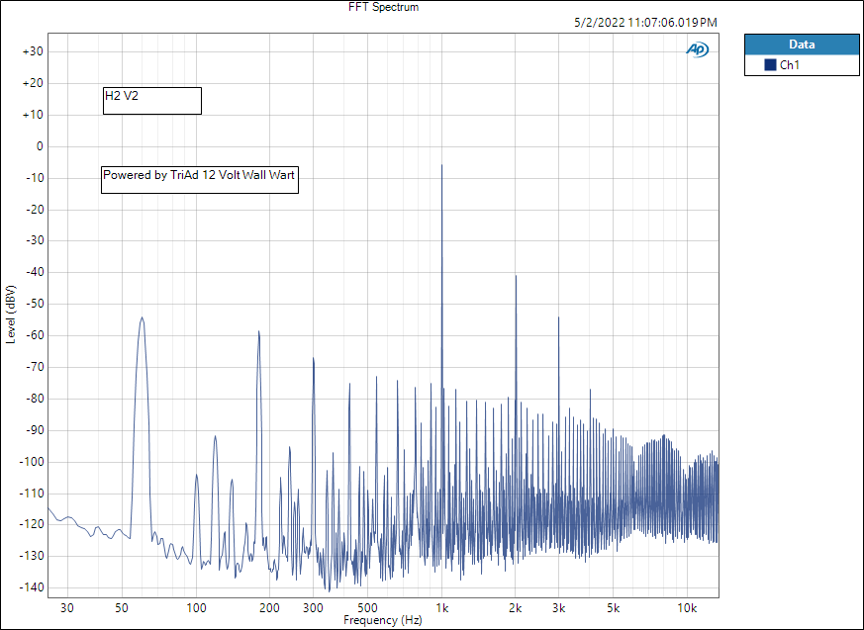Click the Data legend header
Image resolution: width=864 pixels, height=630 pixels.
pyautogui.click(x=802, y=45)
